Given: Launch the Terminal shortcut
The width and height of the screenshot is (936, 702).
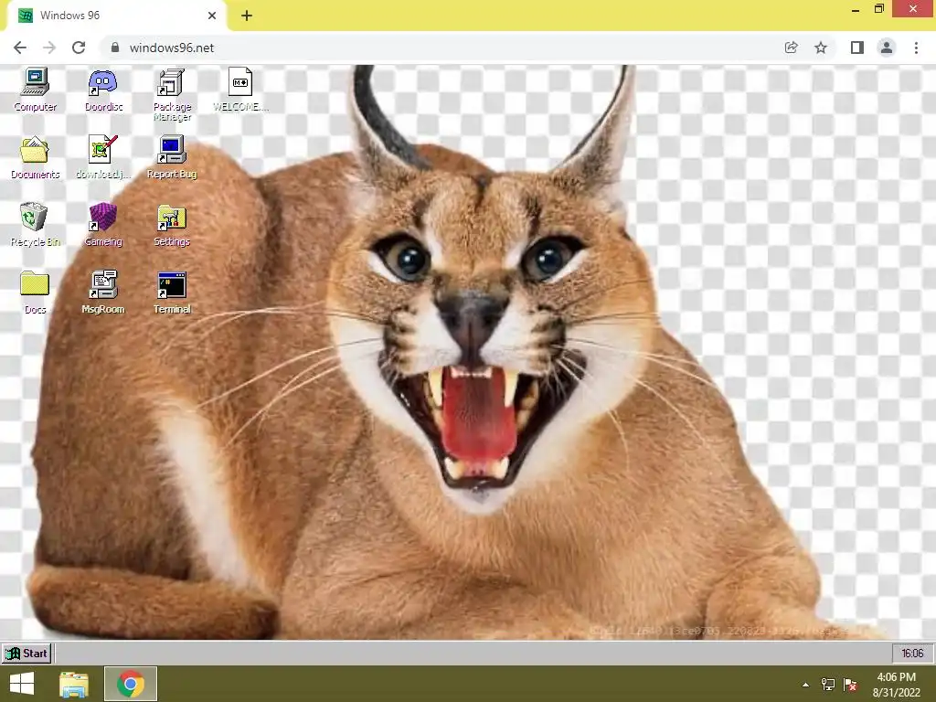Looking at the screenshot, I should [x=172, y=292].
